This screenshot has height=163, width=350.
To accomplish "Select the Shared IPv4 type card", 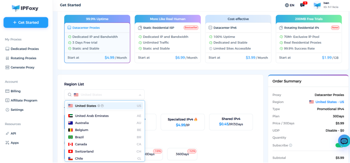I will click(x=231, y=122).
